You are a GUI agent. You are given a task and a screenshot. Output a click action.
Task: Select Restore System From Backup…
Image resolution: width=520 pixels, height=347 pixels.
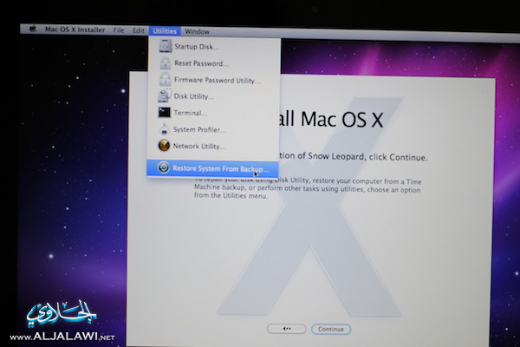(x=212, y=168)
